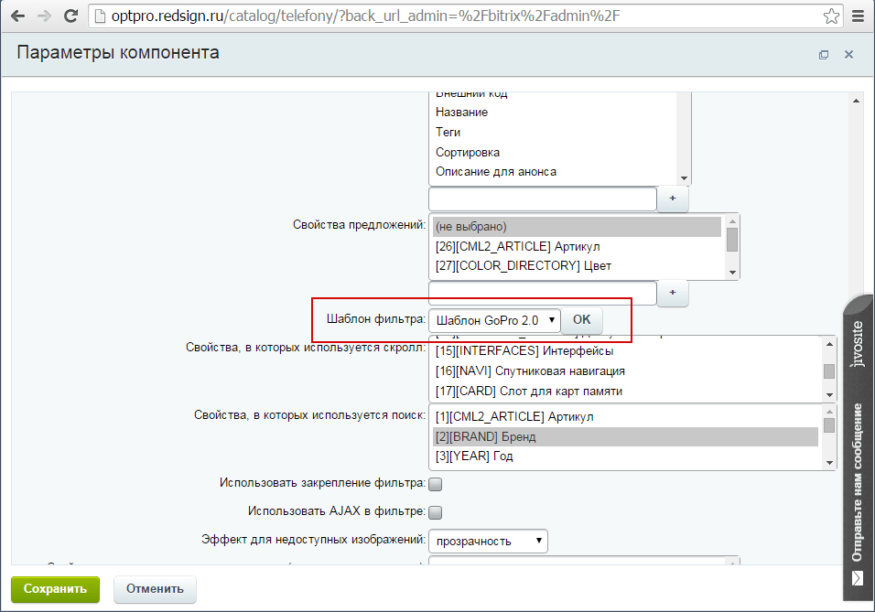Open the Chrome hamburger menu
The height and width of the screenshot is (612, 875).
[858, 16]
